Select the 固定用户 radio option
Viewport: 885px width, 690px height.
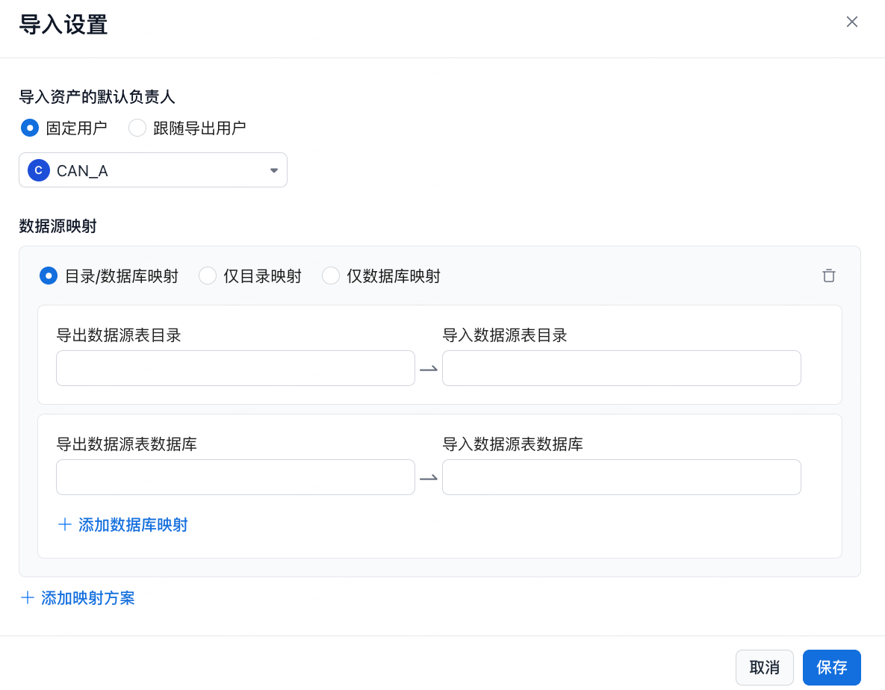[x=30, y=128]
